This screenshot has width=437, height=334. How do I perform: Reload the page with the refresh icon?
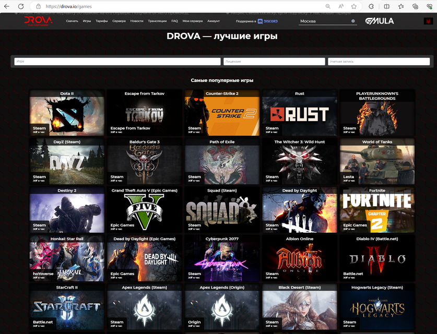[x=21, y=6]
